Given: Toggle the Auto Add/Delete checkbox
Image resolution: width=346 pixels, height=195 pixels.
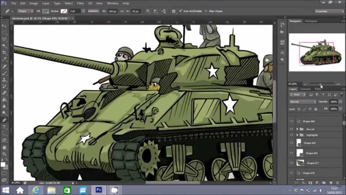Looking at the screenshot, I should coord(181,11).
